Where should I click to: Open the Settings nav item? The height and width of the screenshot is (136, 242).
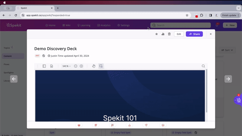123,25
